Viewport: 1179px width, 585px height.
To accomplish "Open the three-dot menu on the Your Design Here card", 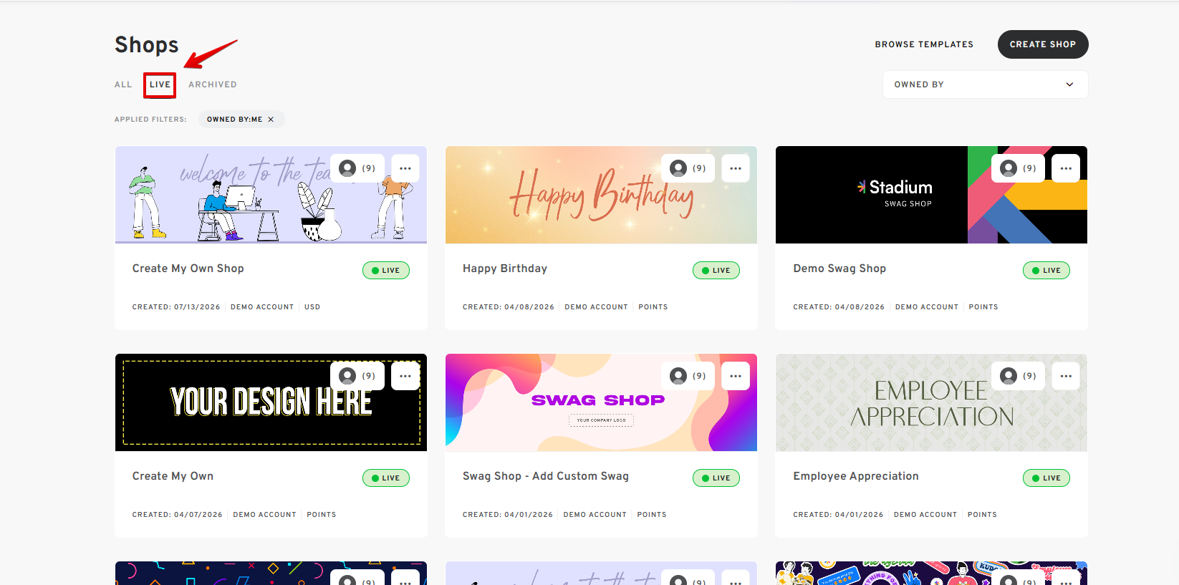I will [x=405, y=376].
